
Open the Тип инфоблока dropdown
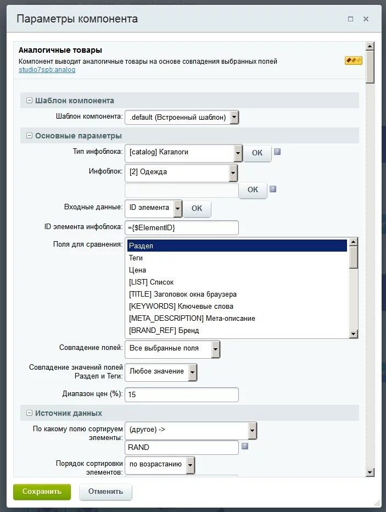pos(238,153)
